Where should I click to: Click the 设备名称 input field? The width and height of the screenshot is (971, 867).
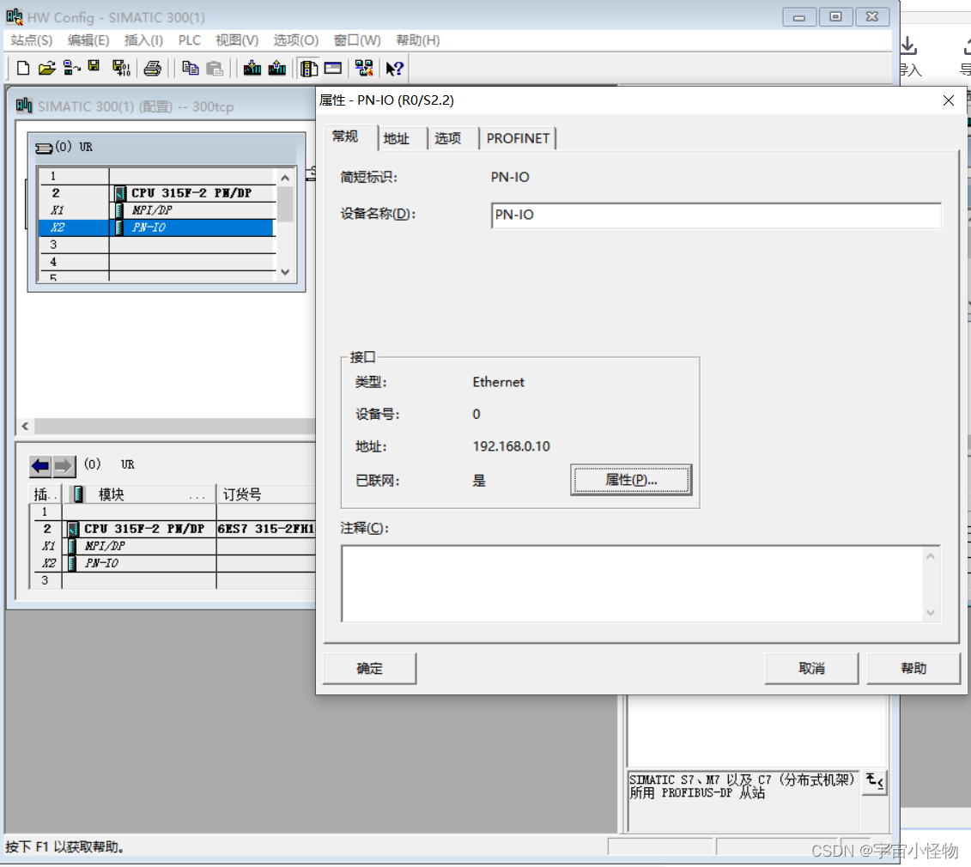717,215
